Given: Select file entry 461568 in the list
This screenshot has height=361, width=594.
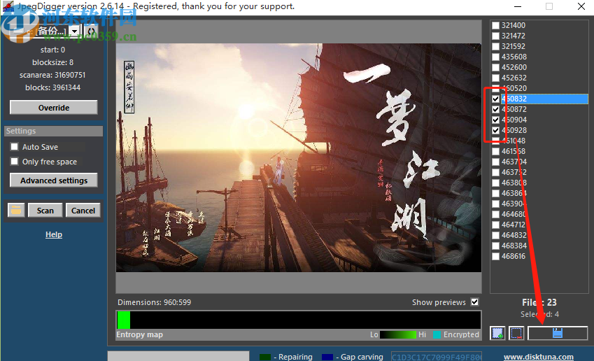Looking at the screenshot, I should click(514, 151).
